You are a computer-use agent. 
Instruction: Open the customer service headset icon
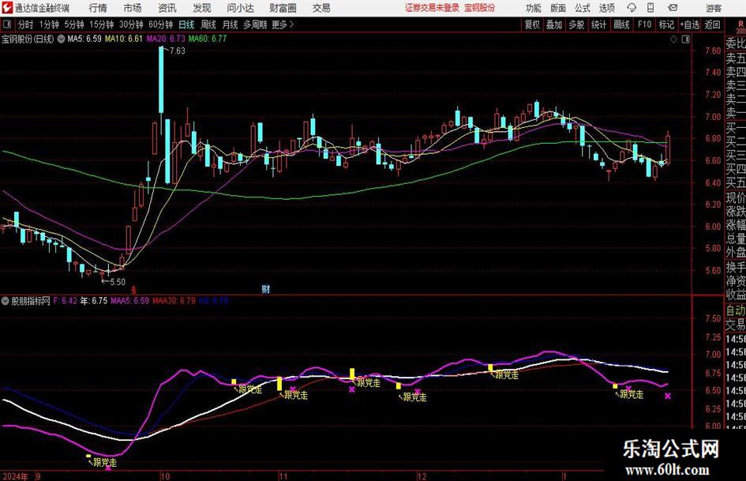(x=632, y=8)
